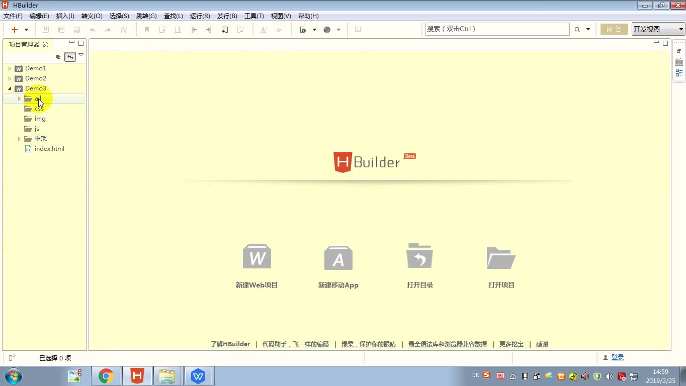Open the browser preview dropdown arrow
Image resolution: width=686 pixels, height=386 pixels.
(x=338, y=30)
